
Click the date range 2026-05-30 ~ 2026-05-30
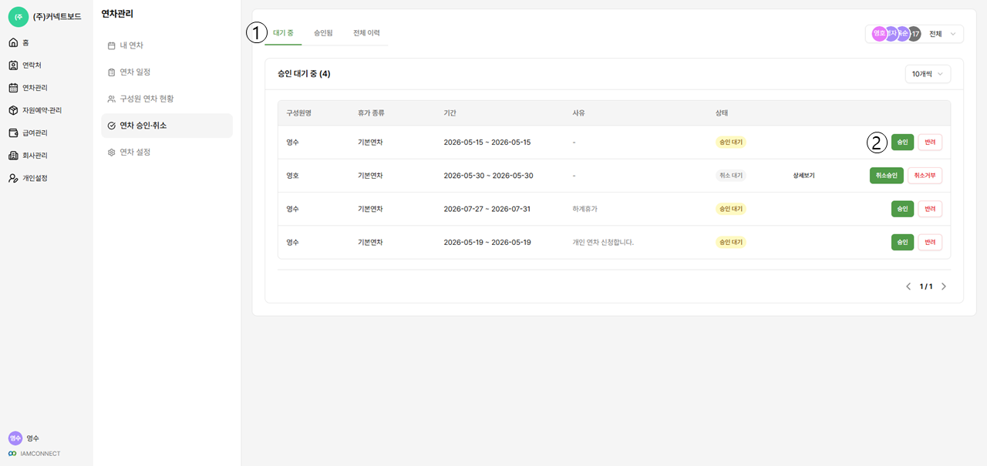pos(488,176)
